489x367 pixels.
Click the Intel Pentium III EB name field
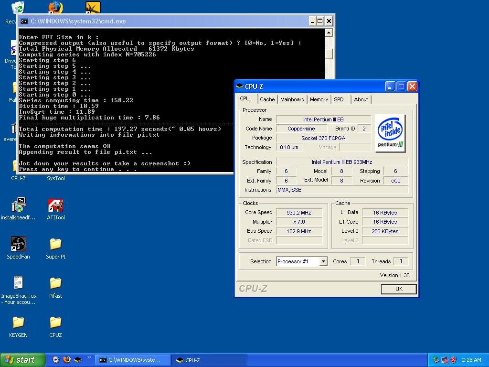tap(323, 119)
